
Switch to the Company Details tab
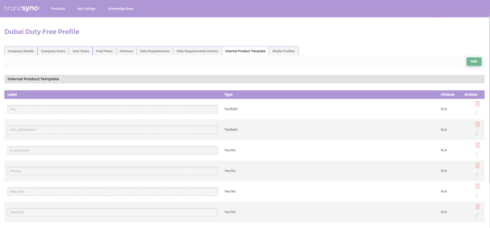point(21,51)
